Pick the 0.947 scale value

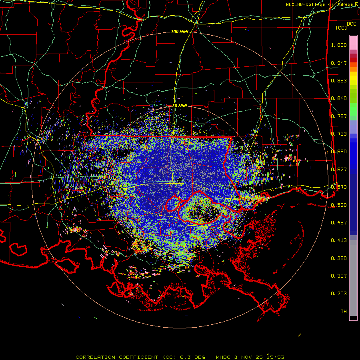[x=339, y=63]
